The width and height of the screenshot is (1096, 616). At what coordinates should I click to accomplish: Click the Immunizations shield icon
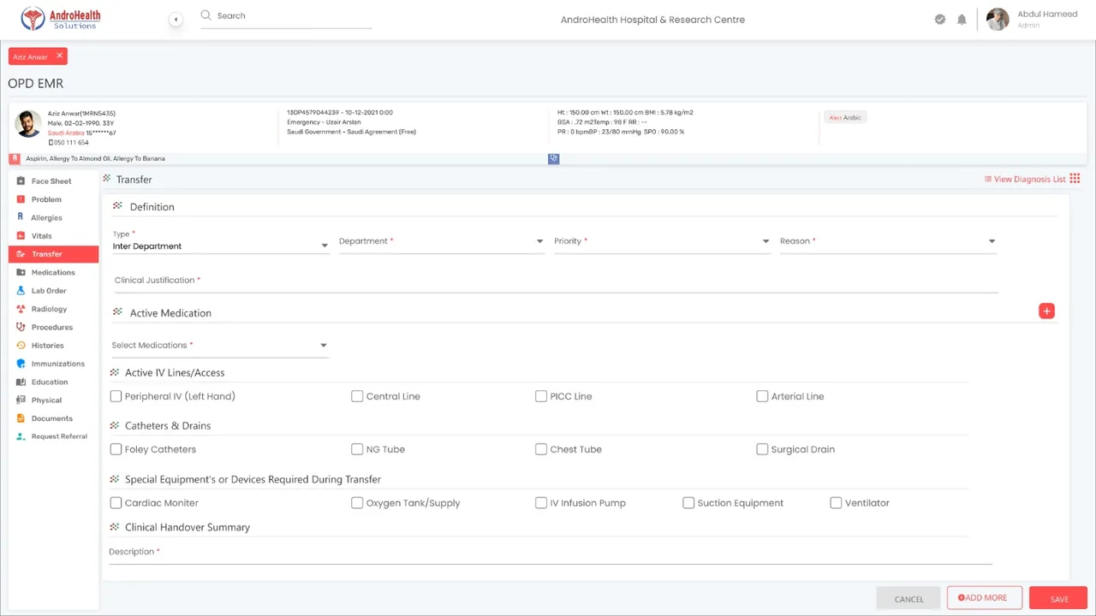[21, 364]
